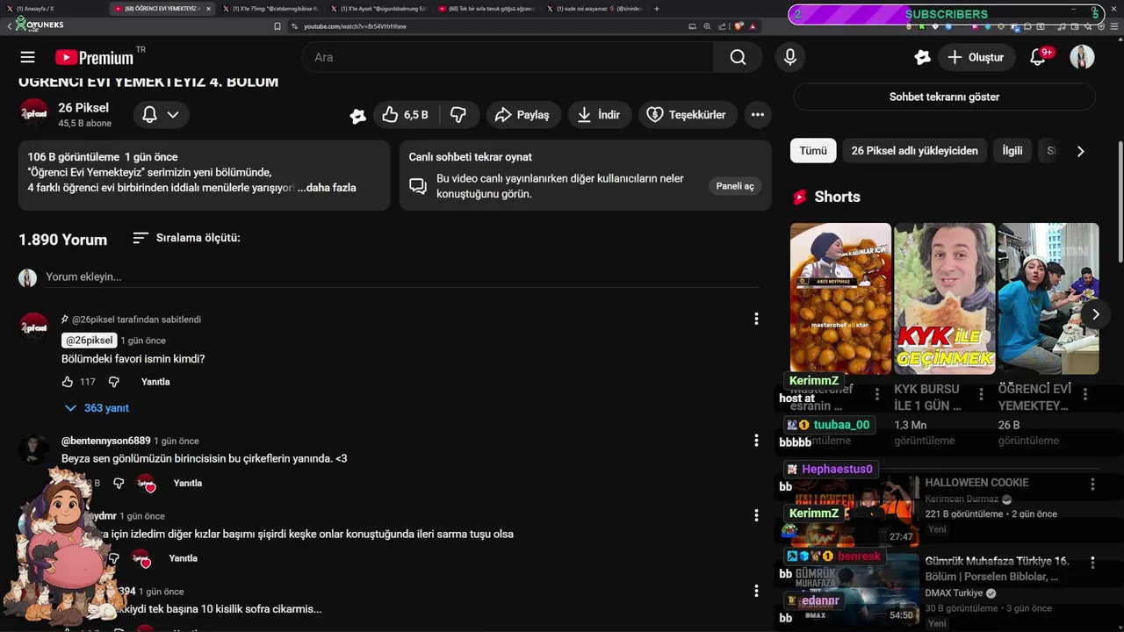Viewport: 1124px width, 632px height.
Task: Click the Brave shield icon in the address bar
Action: click(x=739, y=26)
